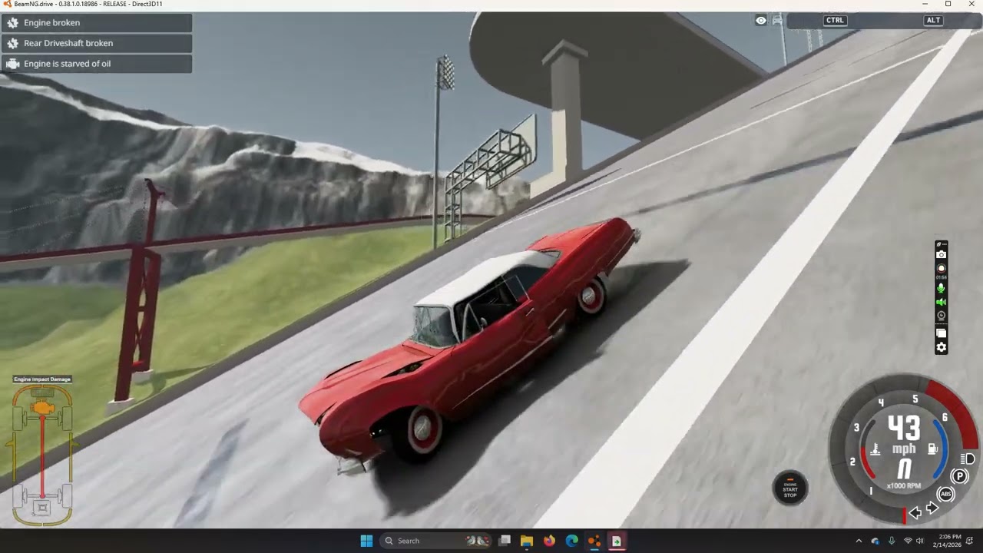Toggle the eye visibility icon at top

(x=761, y=21)
